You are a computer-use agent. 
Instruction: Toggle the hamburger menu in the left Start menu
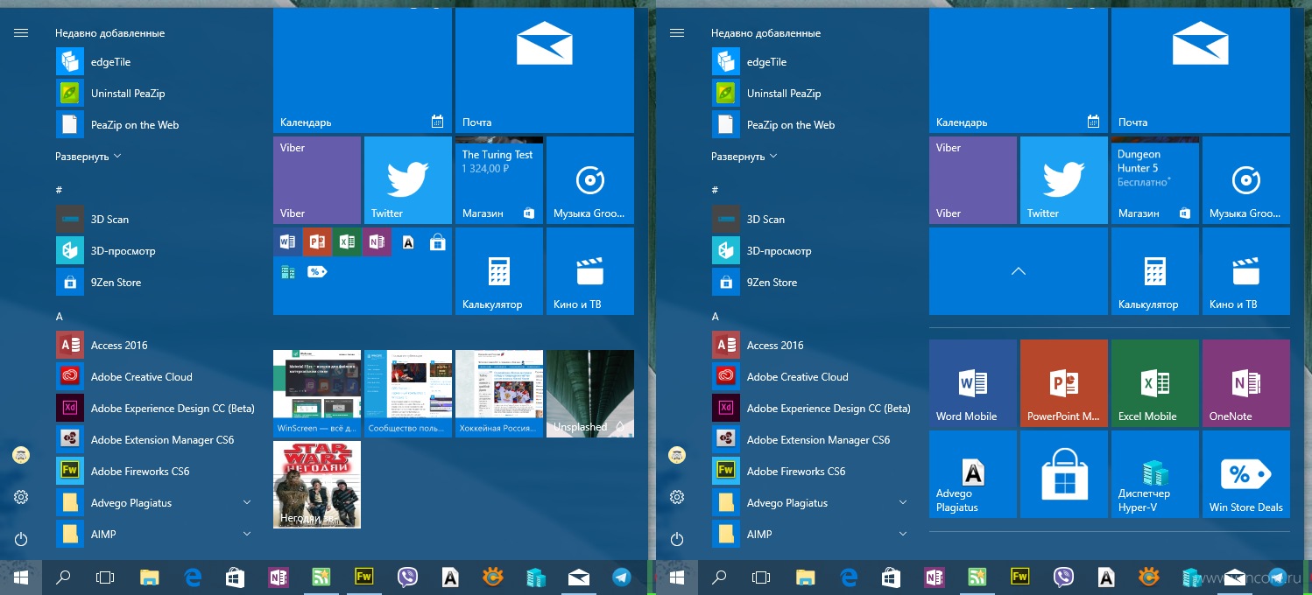point(21,32)
